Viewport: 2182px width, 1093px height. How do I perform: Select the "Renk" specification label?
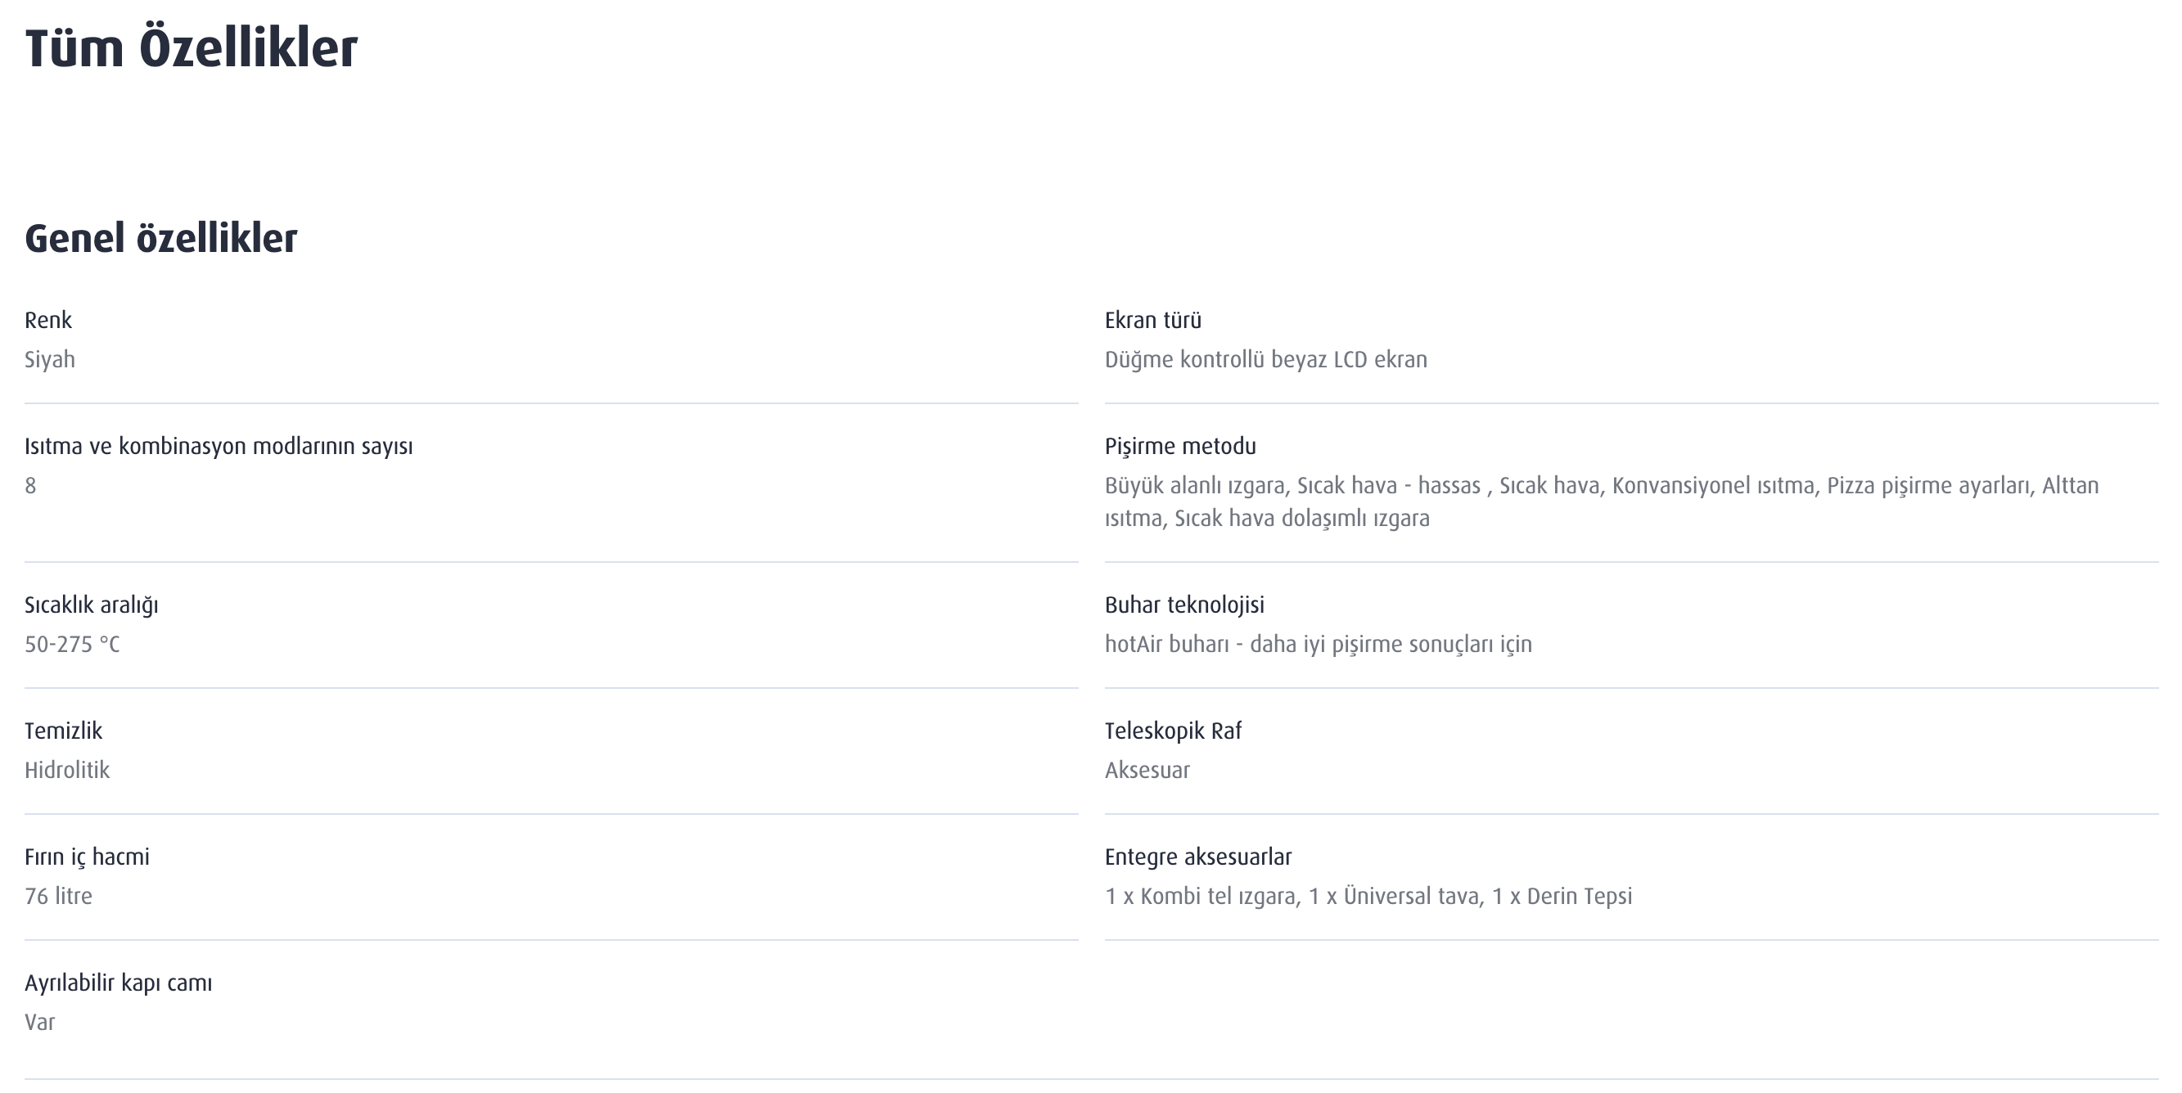[48, 320]
